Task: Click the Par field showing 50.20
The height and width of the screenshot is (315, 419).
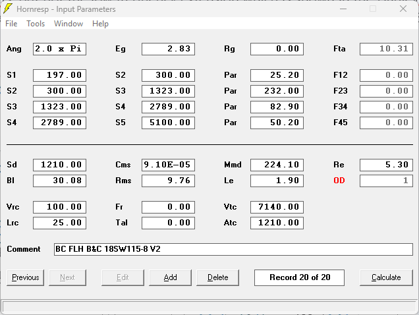Action: (277, 123)
